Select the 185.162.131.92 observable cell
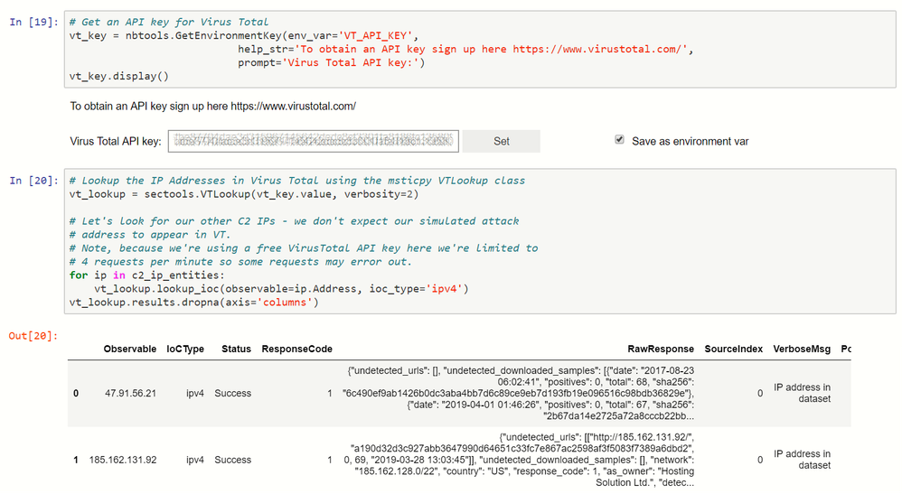The image size is (902, 494). [x=123, y=460]
